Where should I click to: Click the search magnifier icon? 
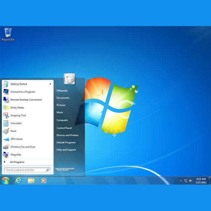[47, 170]
